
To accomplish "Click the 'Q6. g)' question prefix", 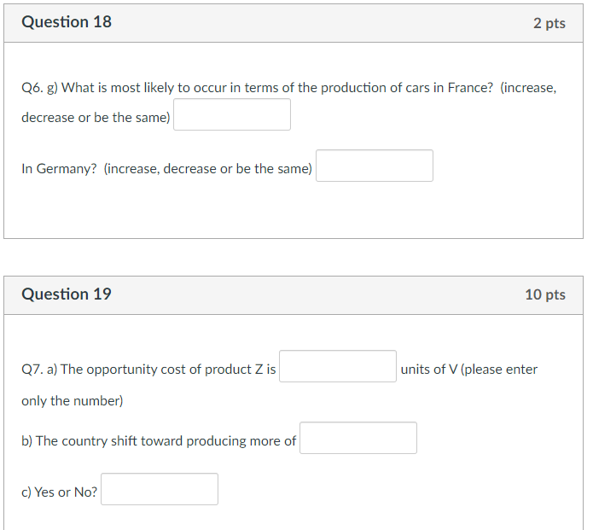I will tap(39, 88).
